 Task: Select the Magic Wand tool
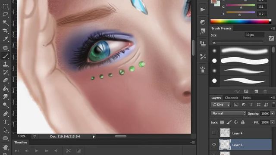coord(5,22)
